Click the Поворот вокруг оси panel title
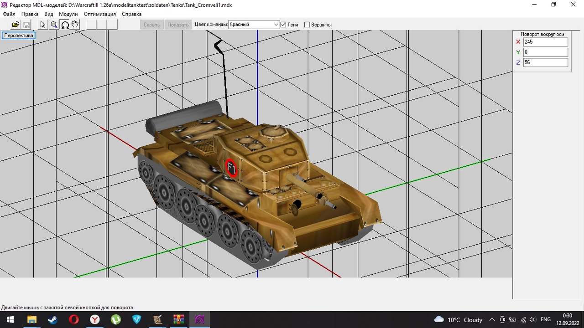This screenshot has width=584, height=328. (x=542, y=34)
